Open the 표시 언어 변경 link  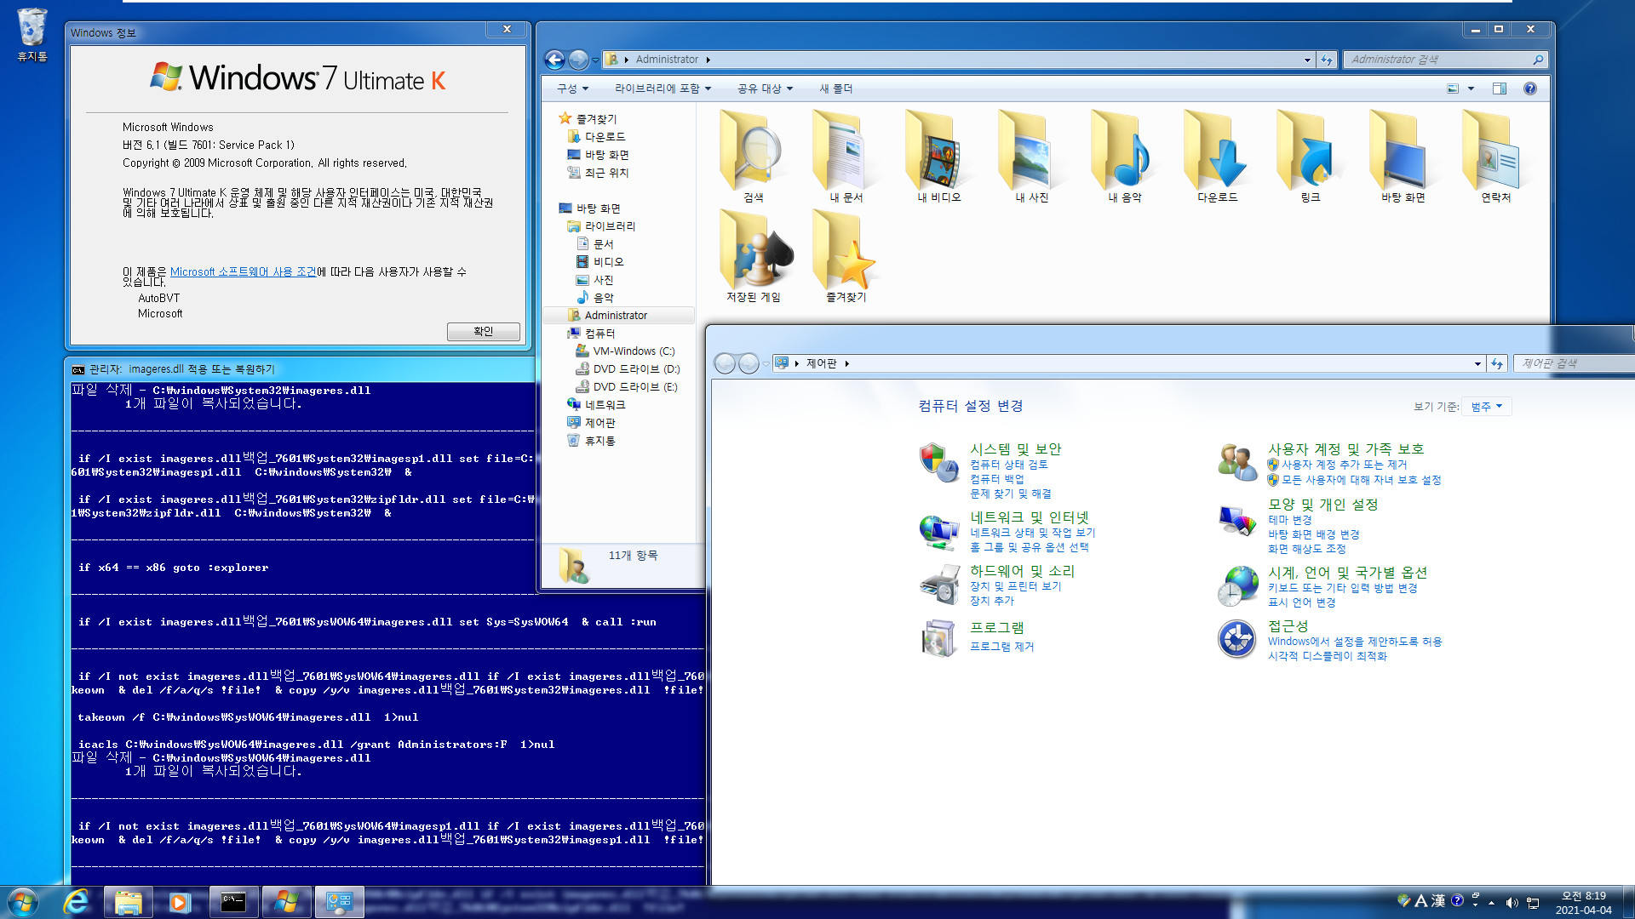click(1301, 602)
